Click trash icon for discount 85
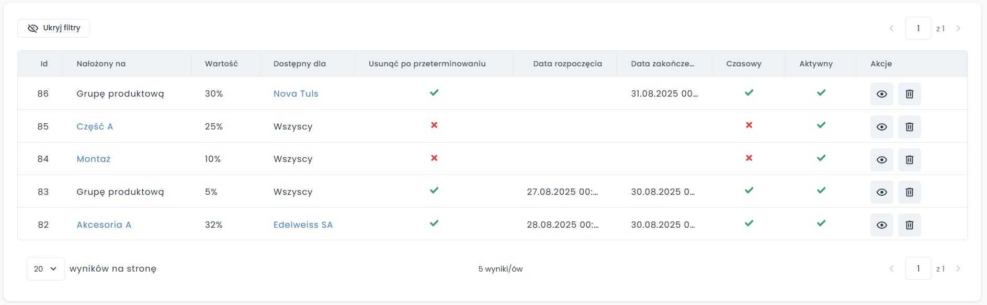The width and height of the screenshot is (987, 305). 909,127
